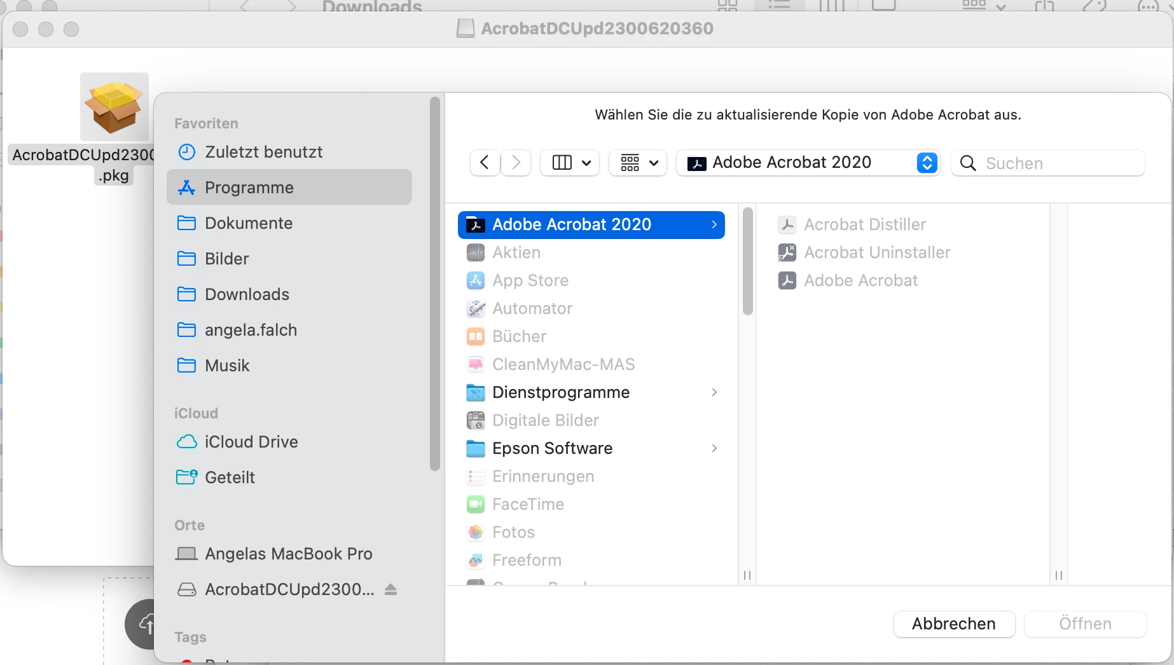Click the Geteilt shared folder icon
1174x665 pixels.
(186, 477)
